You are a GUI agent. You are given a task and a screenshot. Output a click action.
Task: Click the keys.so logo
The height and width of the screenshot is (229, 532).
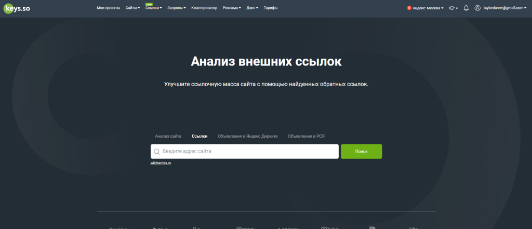point(17,8)
